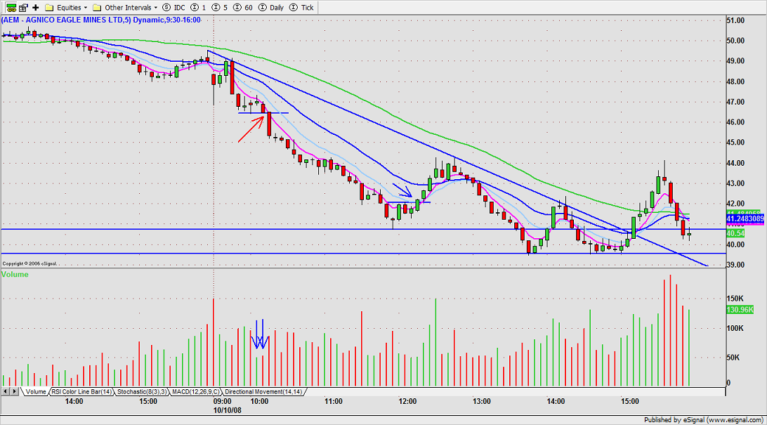Click the Volume pane label
This screenshot has height=425, width=767.
point(15,275)
